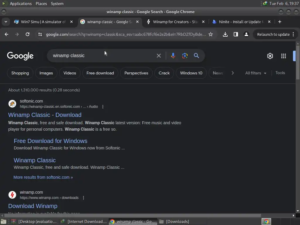This screenshot has height=225, width=300.
Task: Close the Ninite tab
Action: pyautogui.click(x=269, y=22)
